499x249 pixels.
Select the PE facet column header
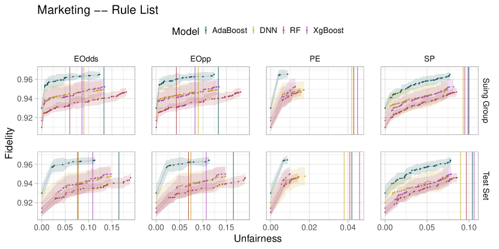tap(315, 59)
